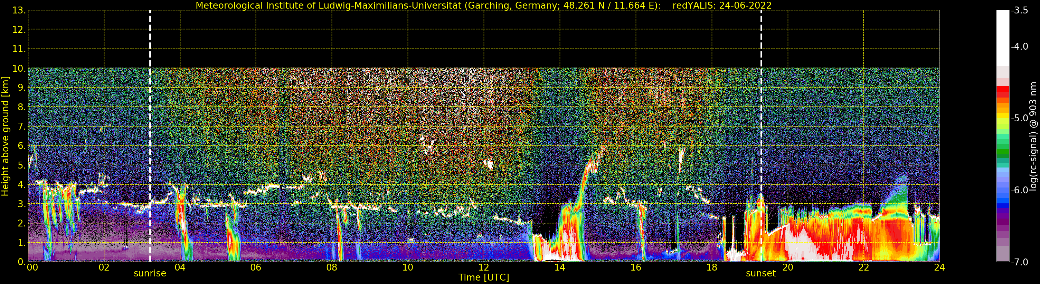Click colorbar value '-6.0'
Screen dimensions: 1040x284
tap(1019, 190)
